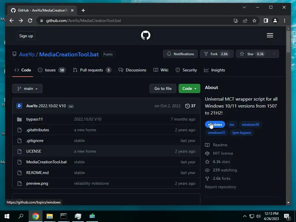Click the Go to file button
The height and width of the screenshot is (222, 296).
[x=163, y=88]
